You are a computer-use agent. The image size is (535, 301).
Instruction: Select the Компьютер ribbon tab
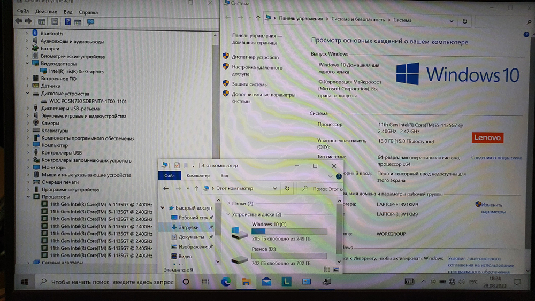click(x=198, y=175)
